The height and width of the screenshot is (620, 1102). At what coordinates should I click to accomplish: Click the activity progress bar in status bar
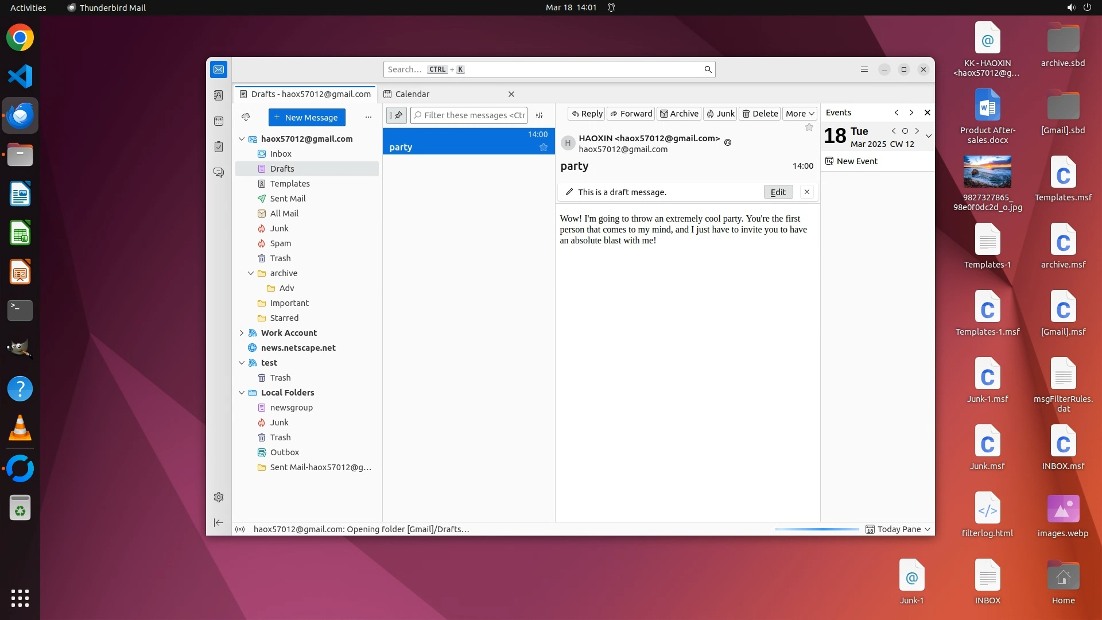pos(816,529)
